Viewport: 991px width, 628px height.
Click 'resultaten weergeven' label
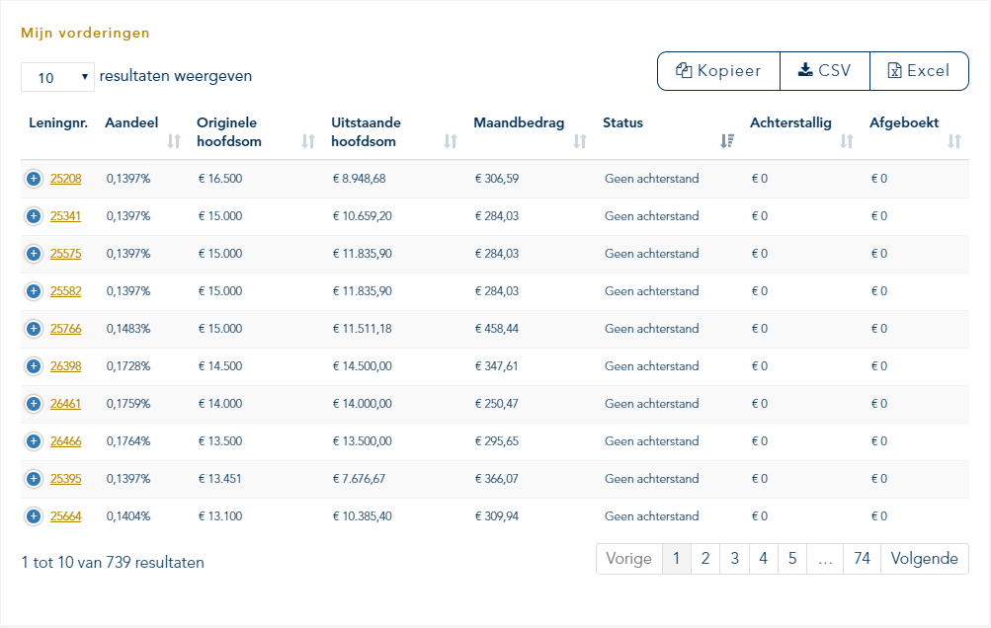(176, 76)
